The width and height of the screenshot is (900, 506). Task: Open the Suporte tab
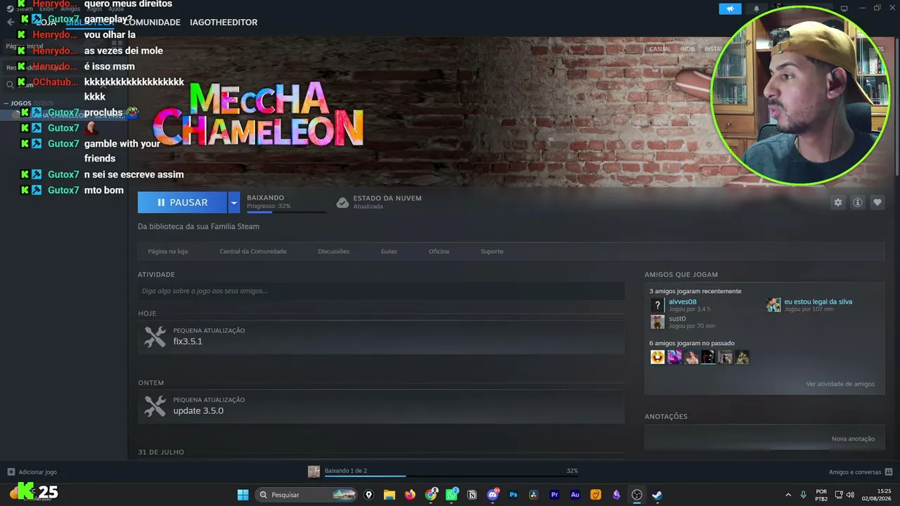[492, 251]
